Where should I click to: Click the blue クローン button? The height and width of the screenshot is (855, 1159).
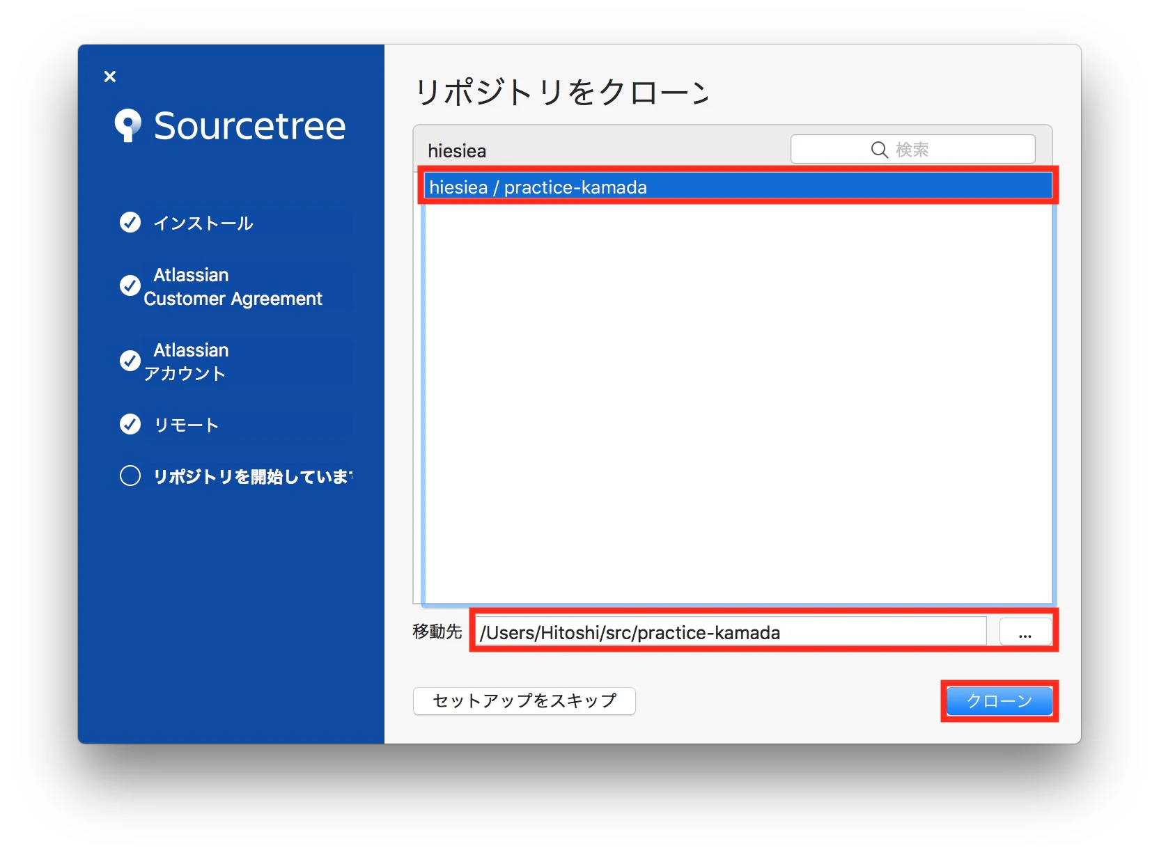[x=999, y=701]
